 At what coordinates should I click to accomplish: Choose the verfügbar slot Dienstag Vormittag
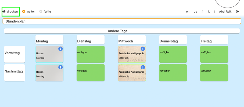[x=91, y=54]
